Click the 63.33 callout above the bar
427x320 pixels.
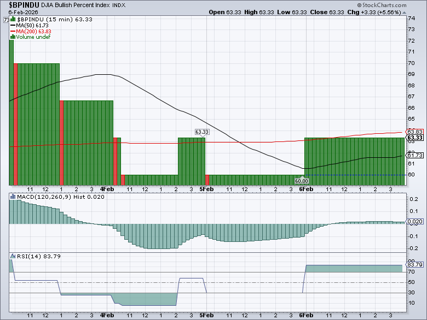click(202, 132)
